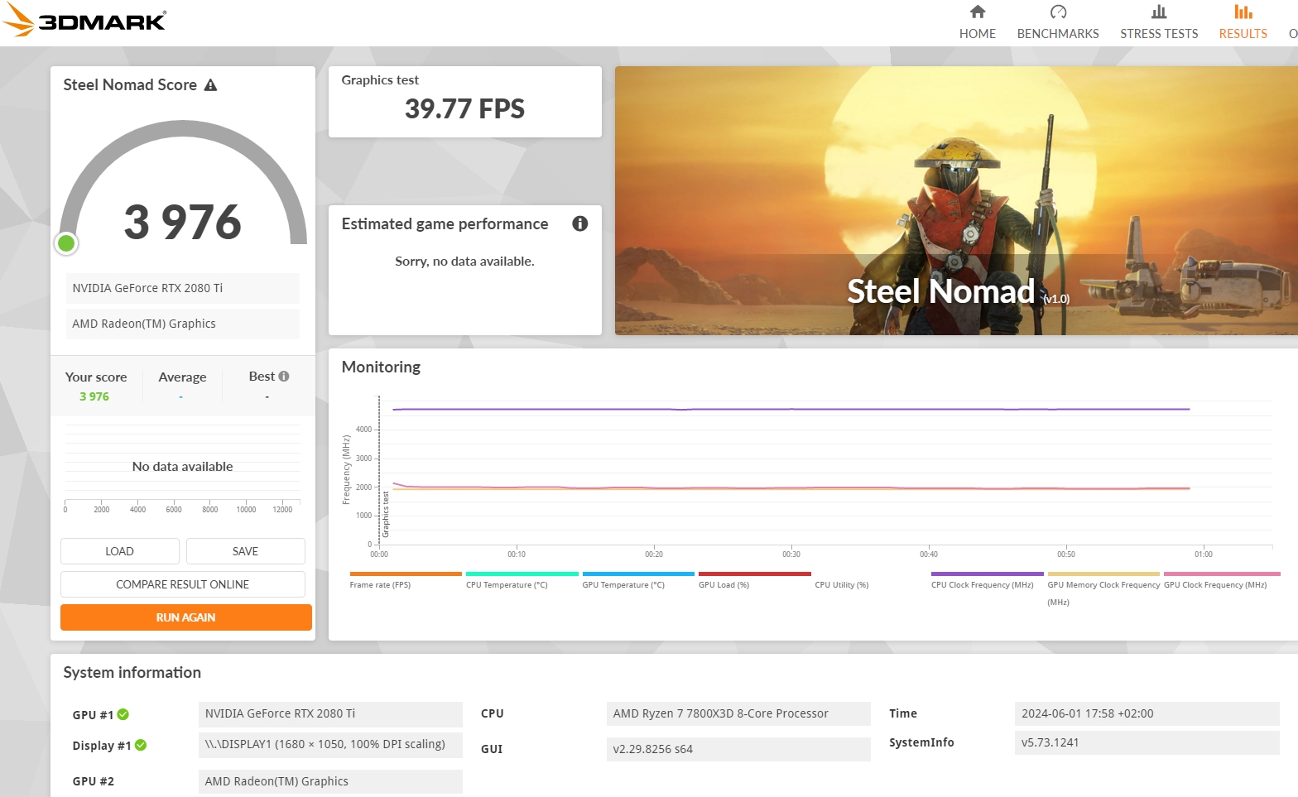Click the Time value 2024-06-01 17:58
This screenshot has width=1298, height=797.
[x=1147, y=713]
